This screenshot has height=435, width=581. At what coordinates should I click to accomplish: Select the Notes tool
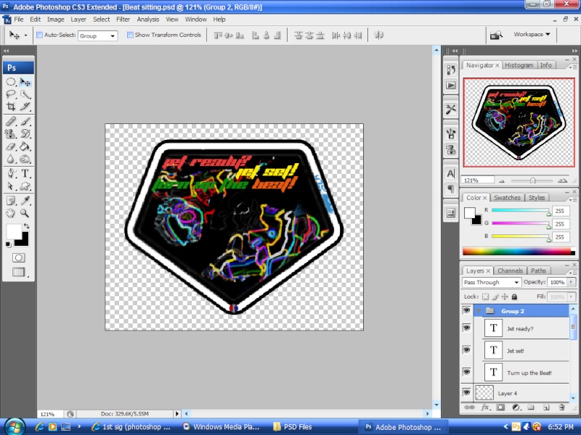coord(11,201)
